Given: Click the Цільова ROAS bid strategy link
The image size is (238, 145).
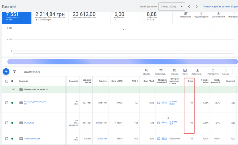Looking at the screenshot, I should (x=173, y=103).
